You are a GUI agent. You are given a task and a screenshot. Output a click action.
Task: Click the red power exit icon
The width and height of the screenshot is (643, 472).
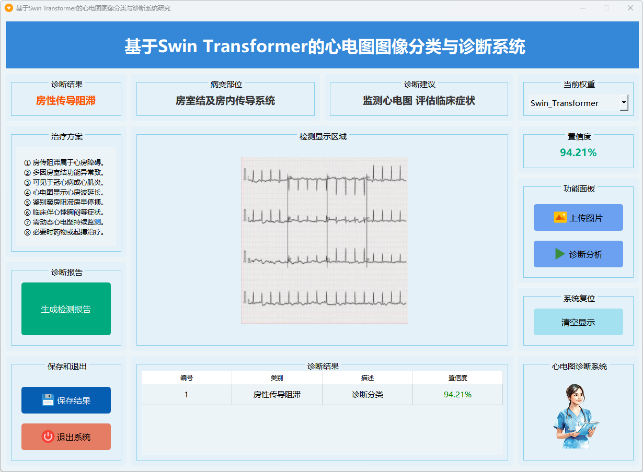(x=48, y=437)
